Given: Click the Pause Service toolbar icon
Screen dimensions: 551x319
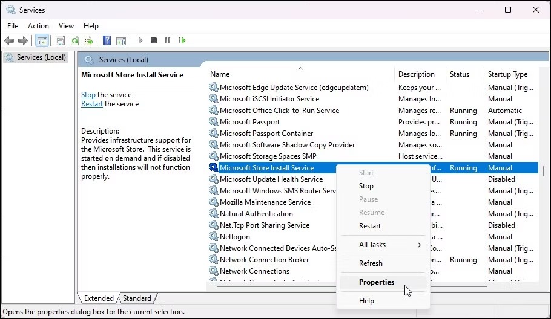Looking at the screenshot, I should (x=168, y=40).
